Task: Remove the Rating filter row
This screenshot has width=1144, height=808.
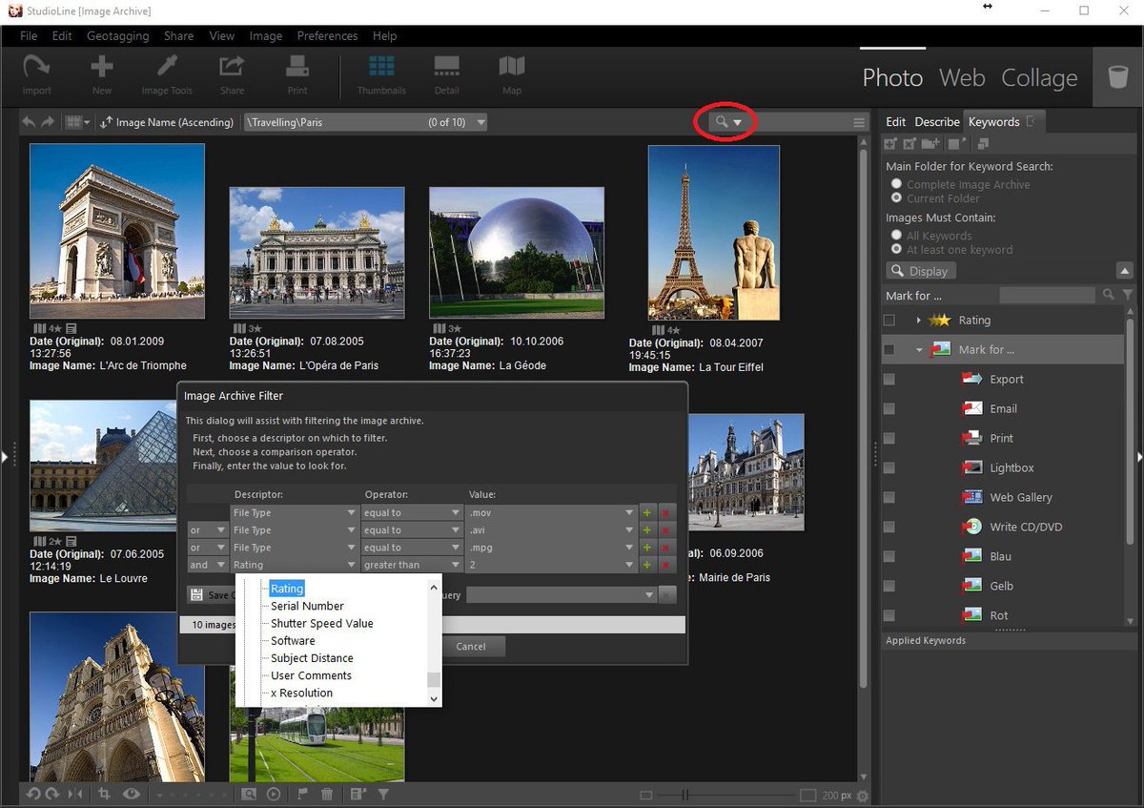Action: (x=666, y=566)
